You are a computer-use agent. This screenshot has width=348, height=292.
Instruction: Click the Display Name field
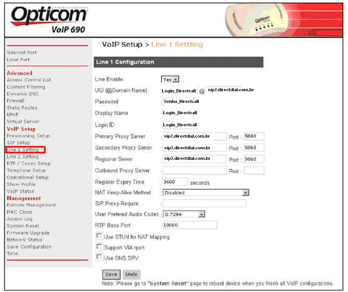[180, 113]
